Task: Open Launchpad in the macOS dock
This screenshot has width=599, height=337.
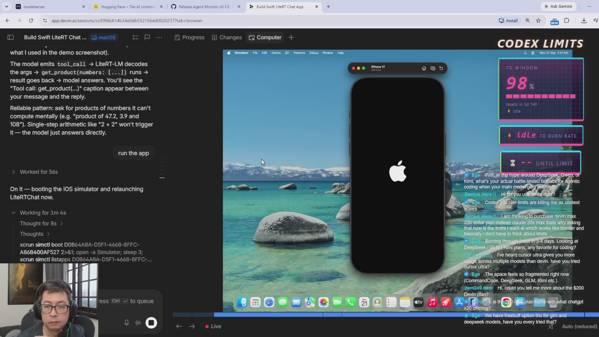Action: pyautogui.click(x=256, y=302)
